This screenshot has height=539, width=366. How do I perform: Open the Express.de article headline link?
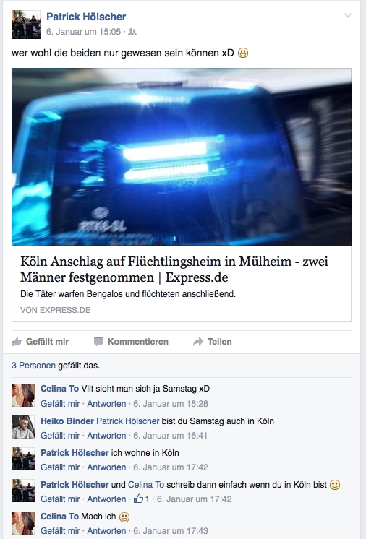tap(174, 269)
